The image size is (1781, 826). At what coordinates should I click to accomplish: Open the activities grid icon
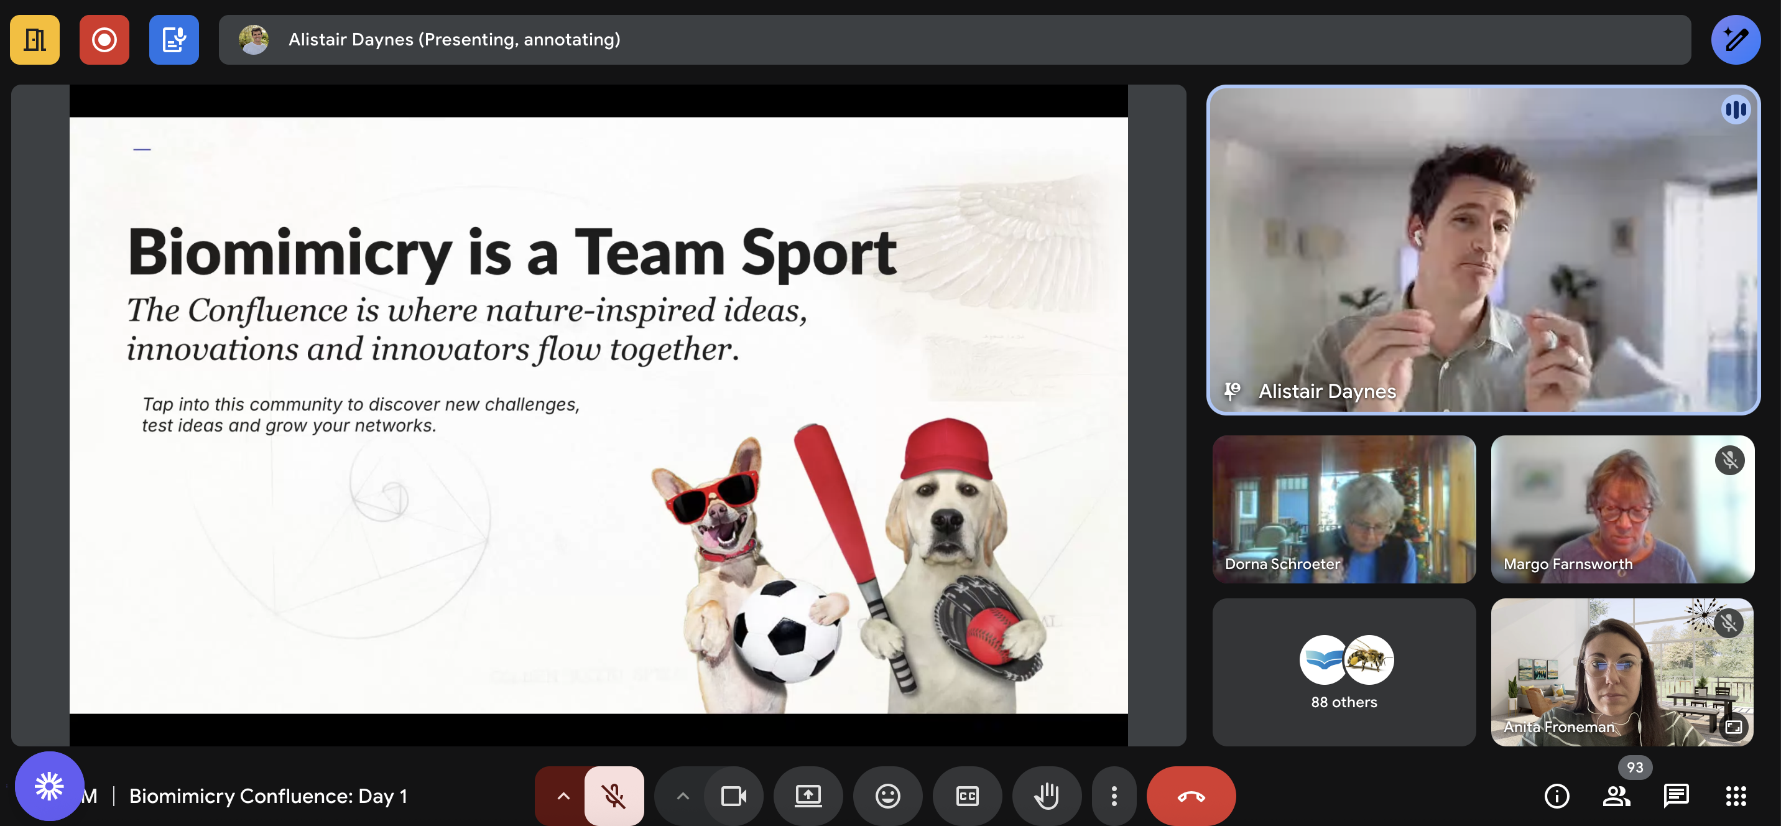click(x=1736, y=796)
